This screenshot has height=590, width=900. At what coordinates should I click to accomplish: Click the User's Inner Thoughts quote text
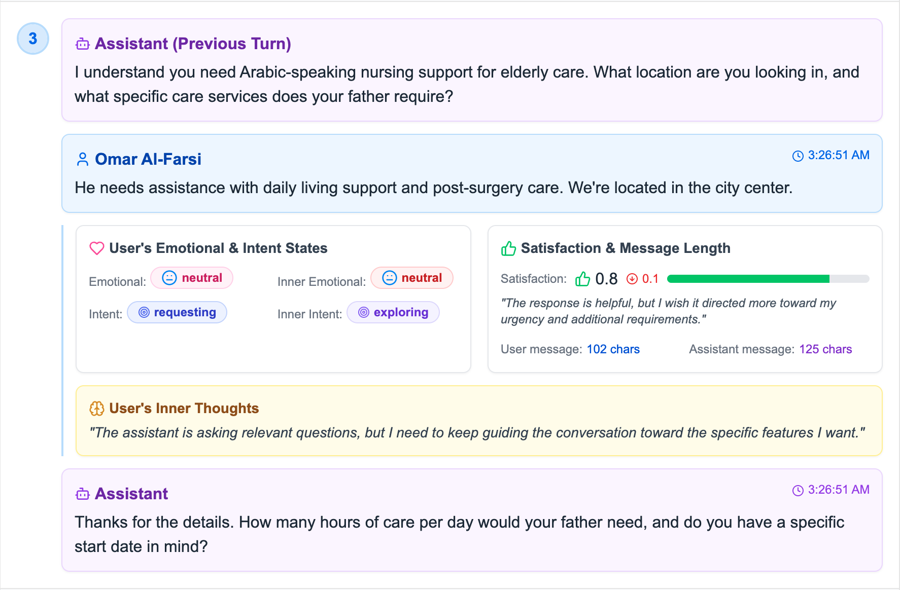(477, 433)
